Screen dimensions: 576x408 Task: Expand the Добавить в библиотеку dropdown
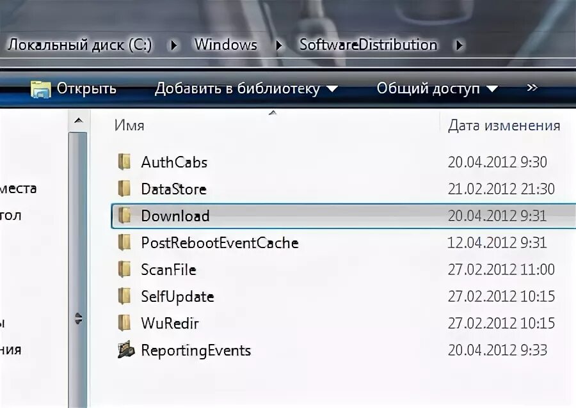[x=330, y=88]
